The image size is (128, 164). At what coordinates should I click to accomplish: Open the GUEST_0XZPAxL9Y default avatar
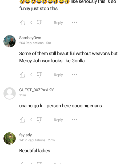[x=10, y=93]
